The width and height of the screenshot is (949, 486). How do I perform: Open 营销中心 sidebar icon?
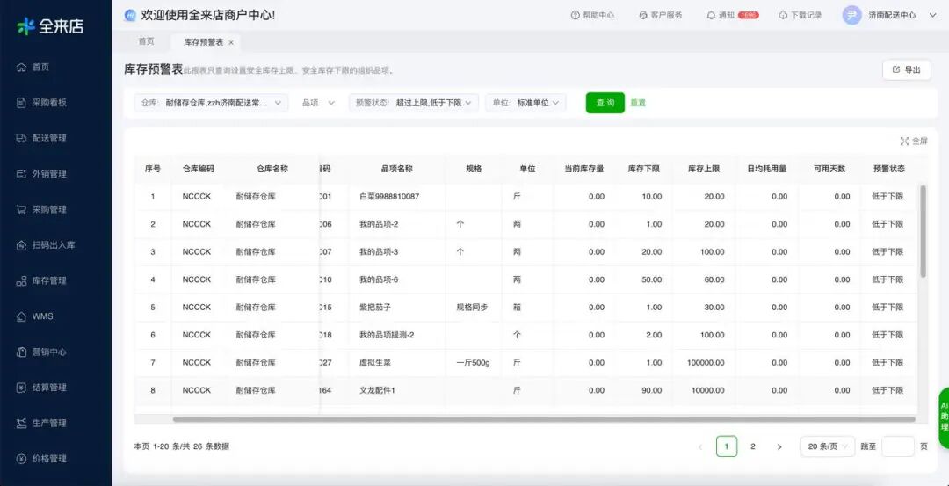tap(21, 352)
